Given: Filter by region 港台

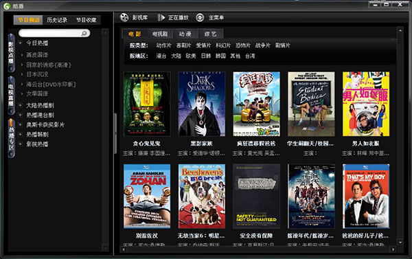Looking at the screenshot, I should [x=161, y=56].
